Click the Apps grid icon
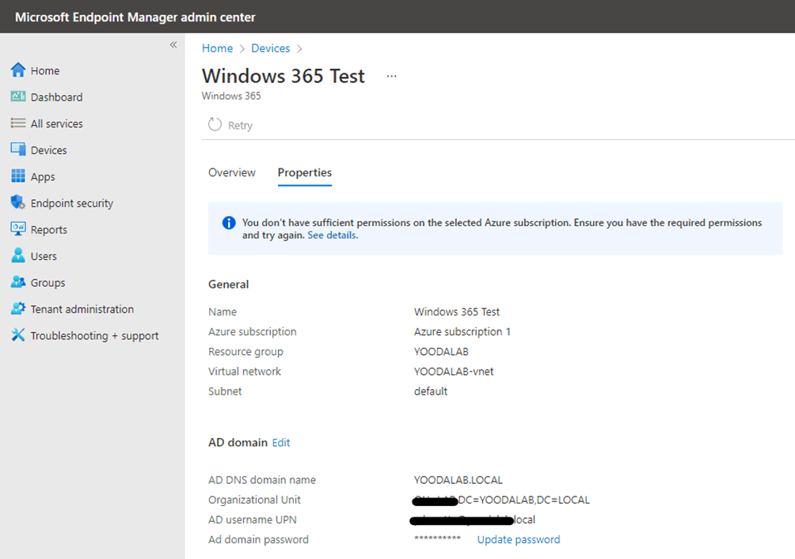The height and width of the screenshot is (559, 795). (x=18, y=176)
